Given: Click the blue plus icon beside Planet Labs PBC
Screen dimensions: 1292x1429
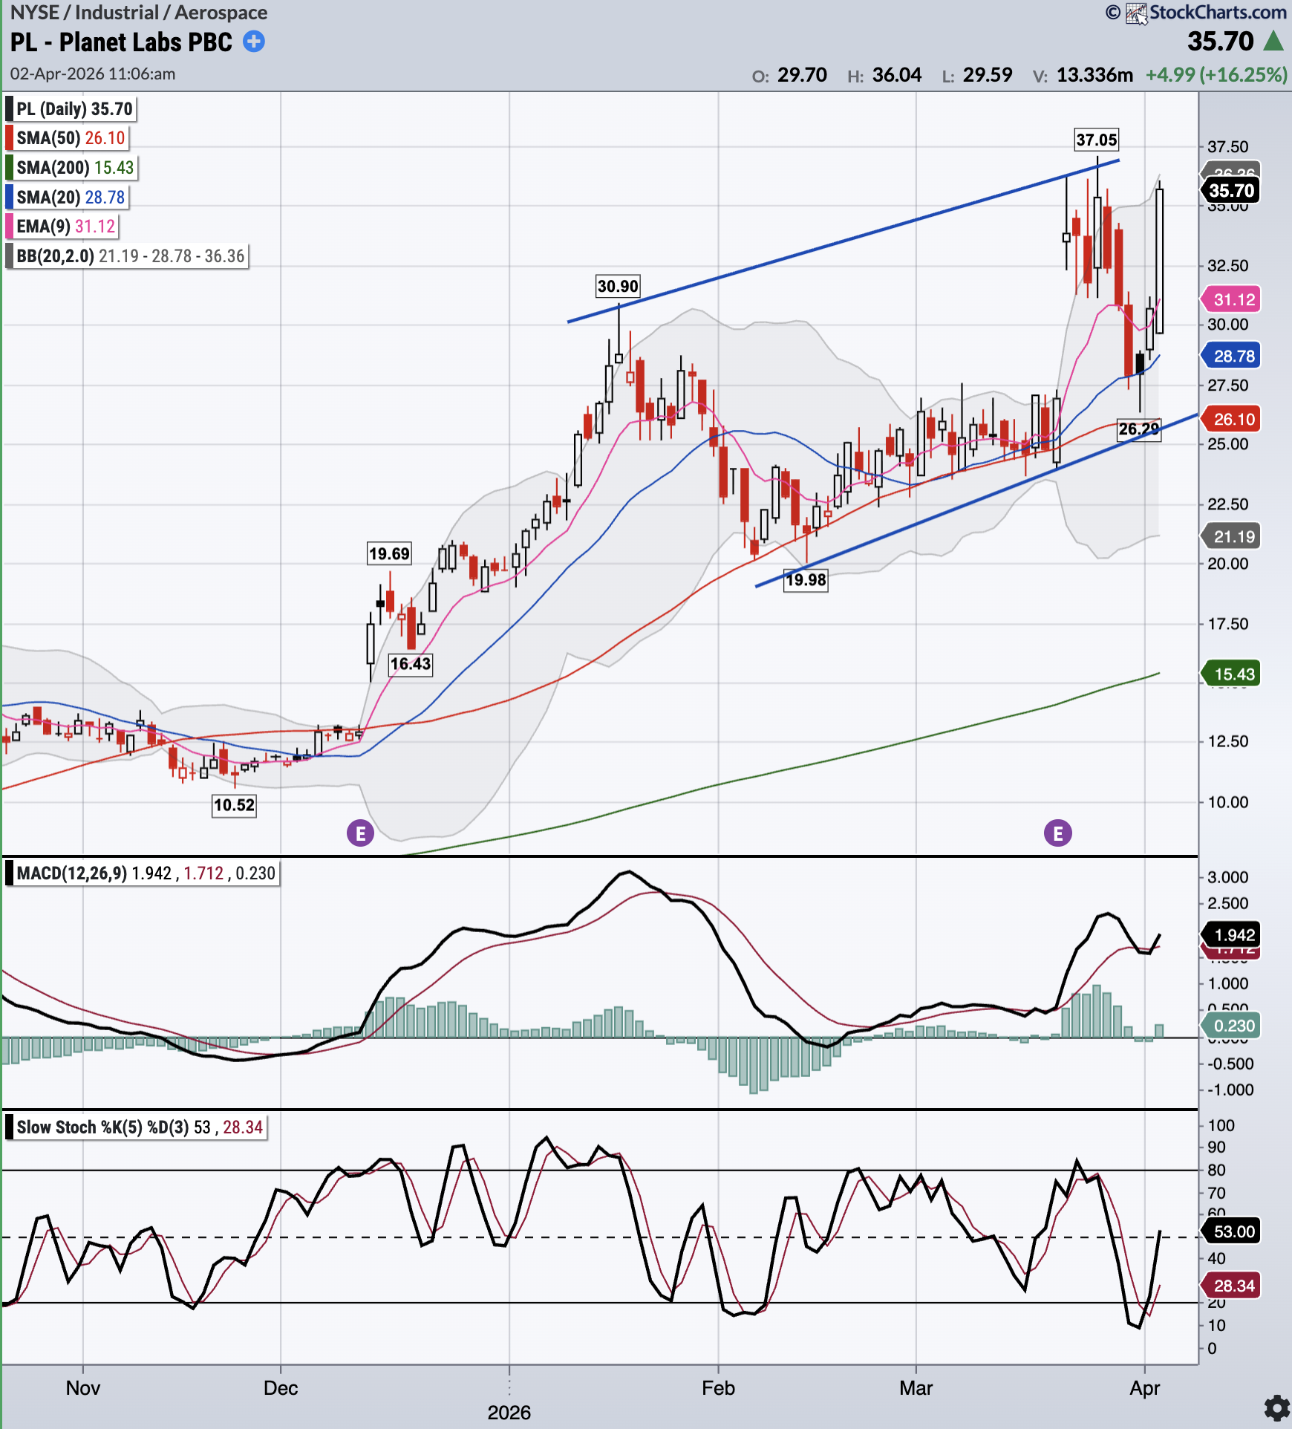Looking at the screenshot, I should pyautogui.click(x=254, y=42).
